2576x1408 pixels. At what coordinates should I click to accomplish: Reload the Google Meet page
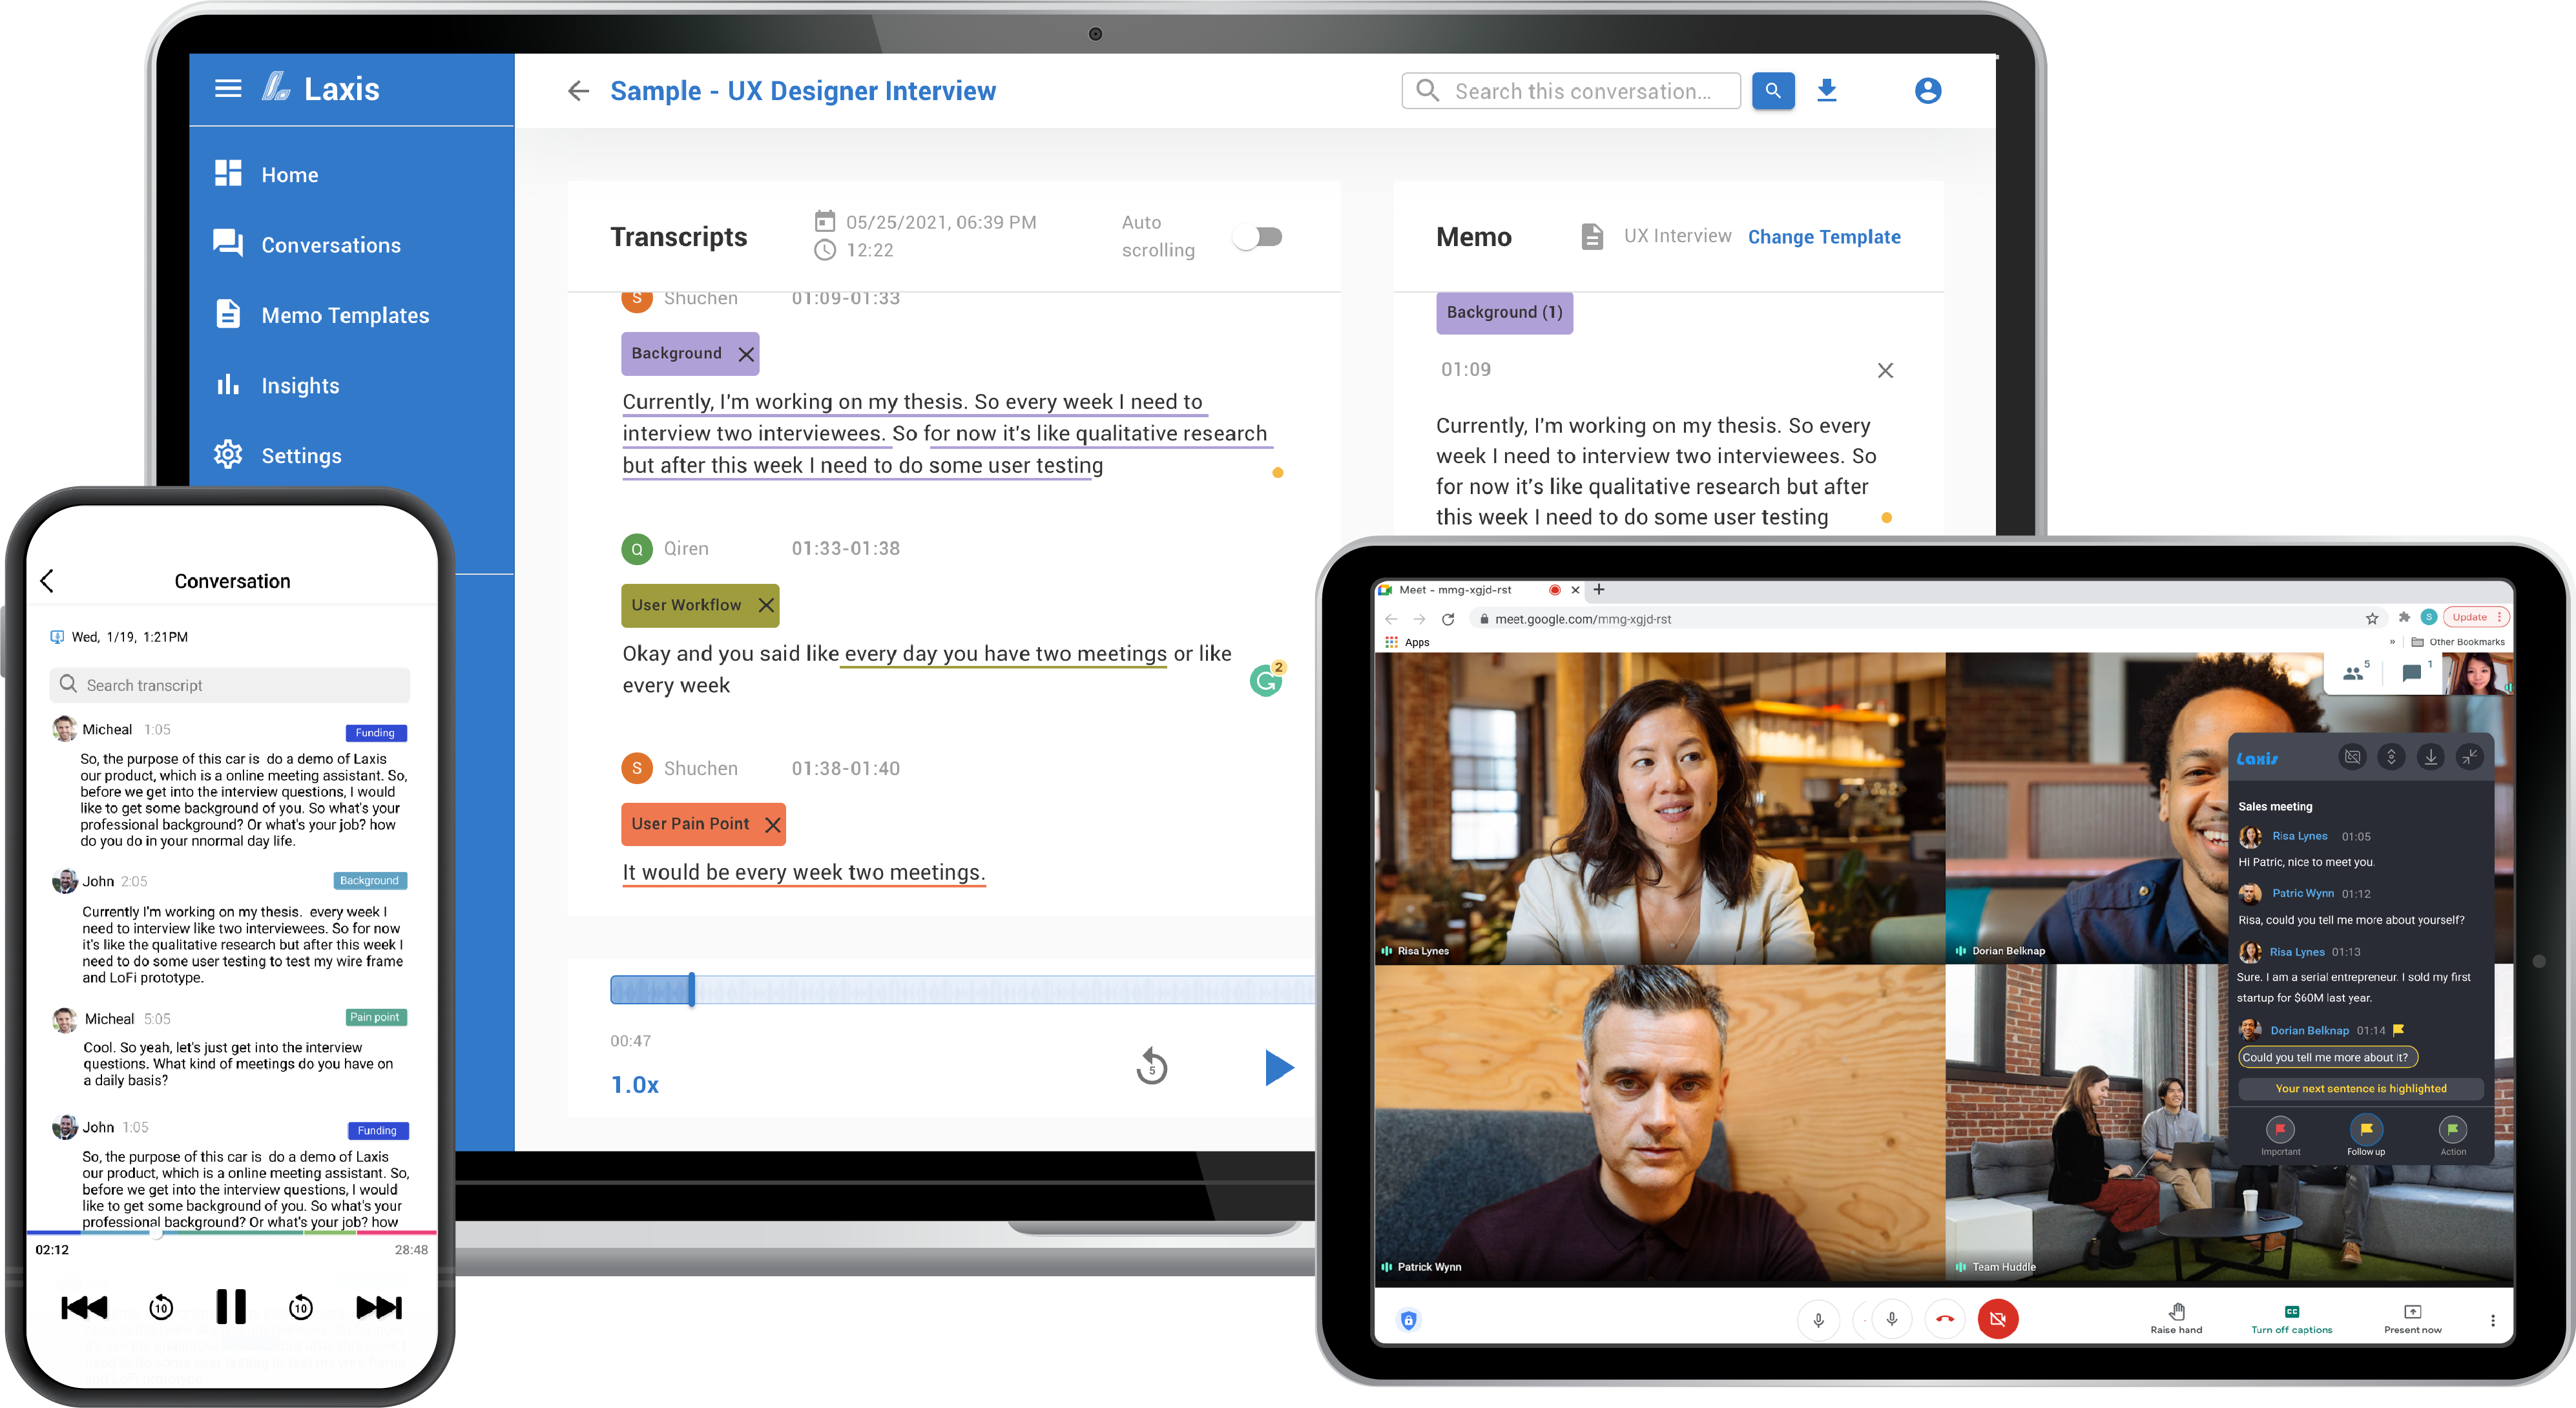point(1448,619)
